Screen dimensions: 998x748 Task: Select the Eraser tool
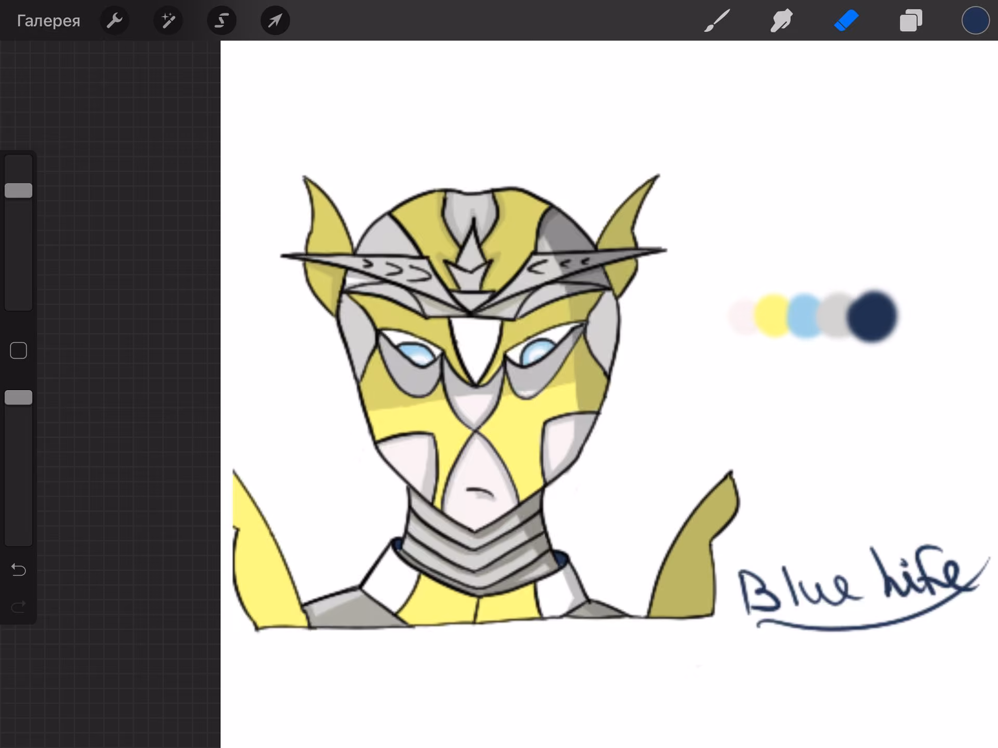click(846, 21)
